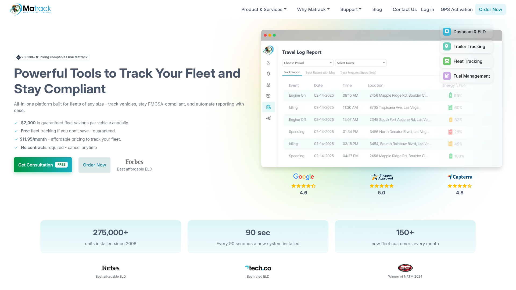The height and width of the screenshot is (290, 516).
Task: Expand the Product & Services menu
Action: [264, 9]
